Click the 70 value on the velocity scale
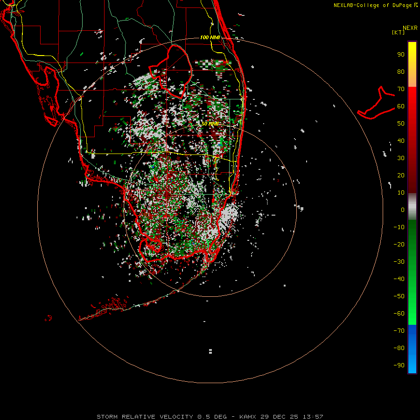The width and height of the screenshot is (420, 420). [401, 89]
